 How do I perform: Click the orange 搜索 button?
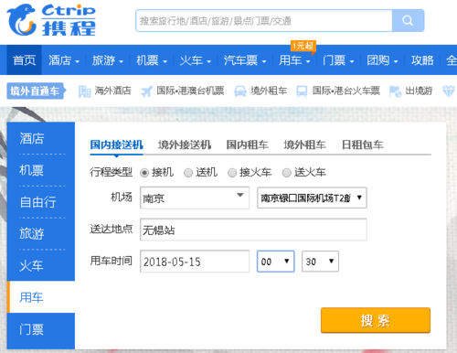(x=376, y=320)
